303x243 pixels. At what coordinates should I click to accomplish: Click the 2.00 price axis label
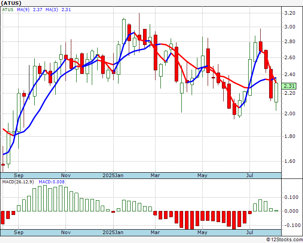pos(290,113)
